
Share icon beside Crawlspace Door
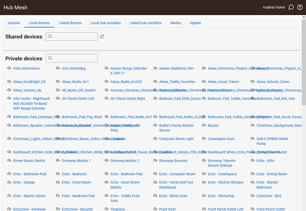[x=204, y=139]
